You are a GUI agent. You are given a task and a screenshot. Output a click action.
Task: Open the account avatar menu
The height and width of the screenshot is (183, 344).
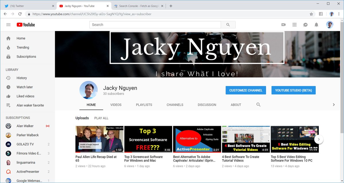330,25
